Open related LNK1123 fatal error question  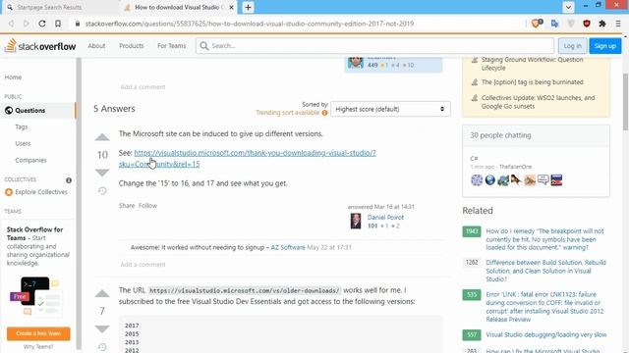(x=544, y=307)
